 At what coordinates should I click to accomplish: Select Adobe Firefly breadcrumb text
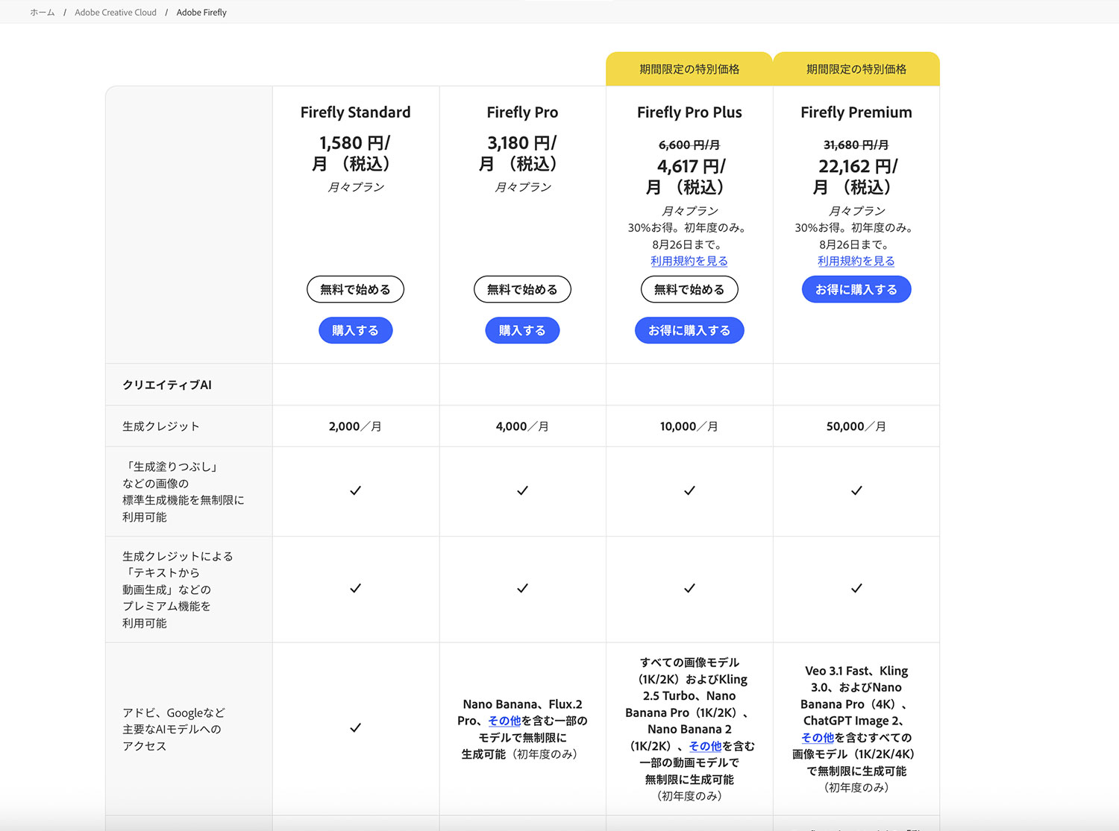point(201,13)
